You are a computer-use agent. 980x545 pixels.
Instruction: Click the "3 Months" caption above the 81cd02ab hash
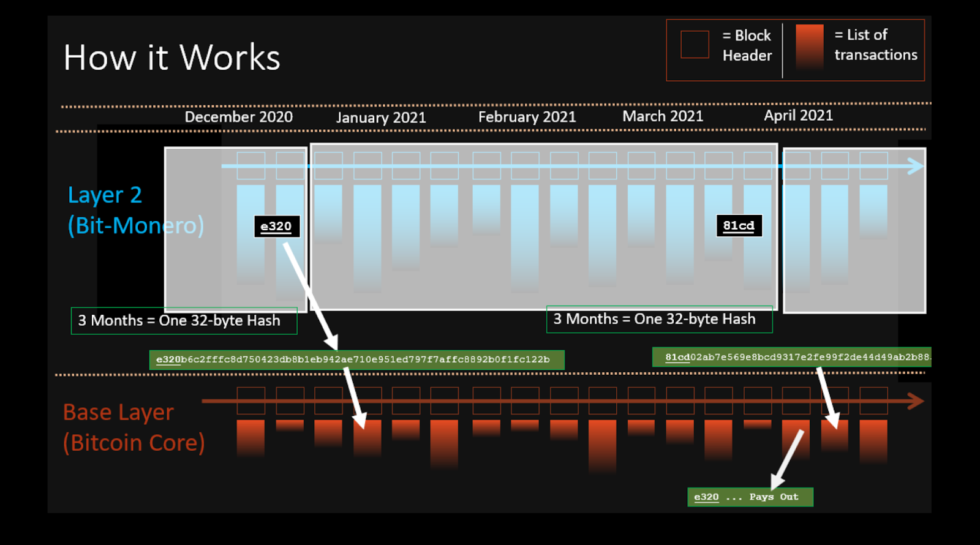click(x=659, y=319)
